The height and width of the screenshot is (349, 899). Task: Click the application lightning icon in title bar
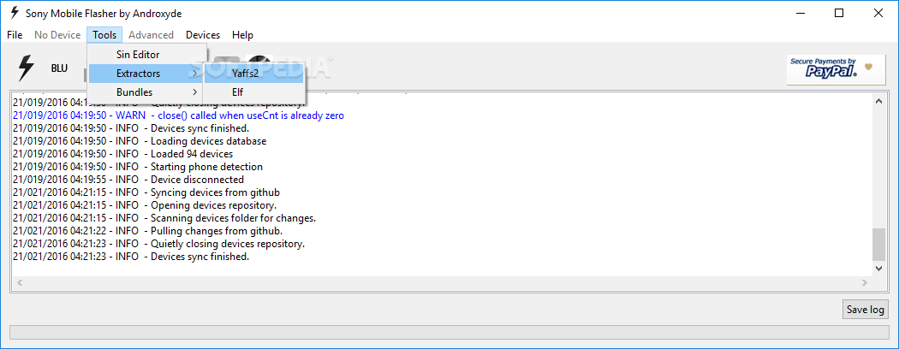pyautogui.click(x=14, y=13)
